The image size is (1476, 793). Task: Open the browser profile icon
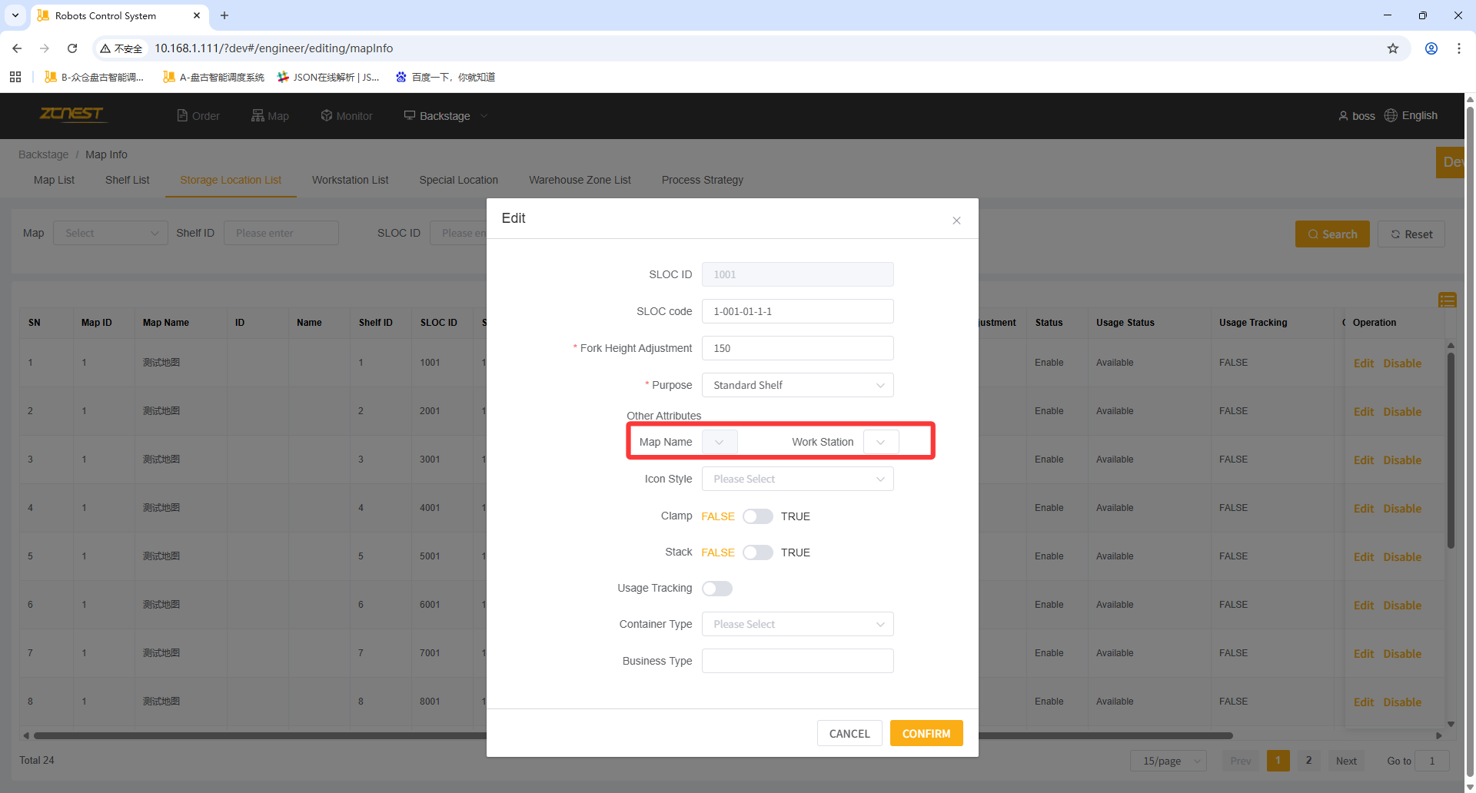click(1431, 48)
